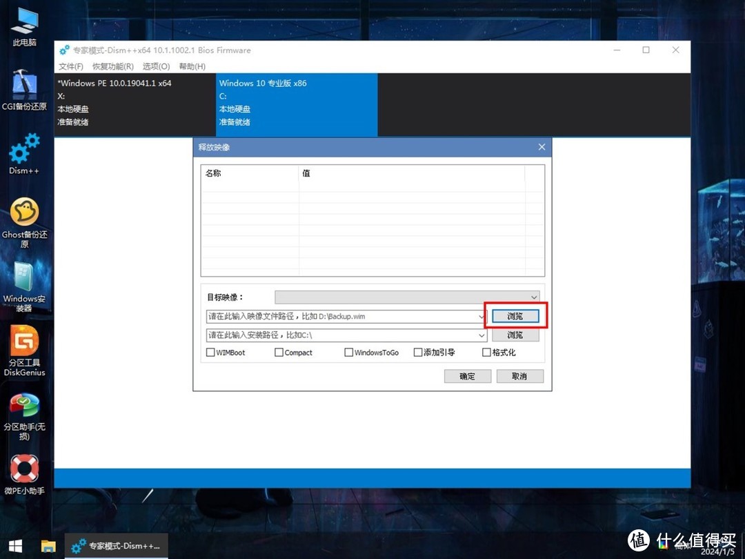This screenshot has width=745, height=559.
Task: Expand the install path dropdown arrow
Action: click(481, 335)
